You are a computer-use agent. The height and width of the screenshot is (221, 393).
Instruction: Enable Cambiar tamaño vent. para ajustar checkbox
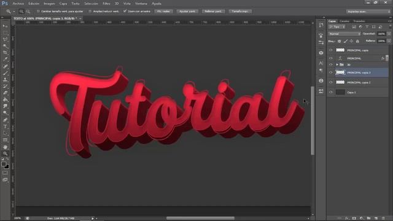coord(38,11)
